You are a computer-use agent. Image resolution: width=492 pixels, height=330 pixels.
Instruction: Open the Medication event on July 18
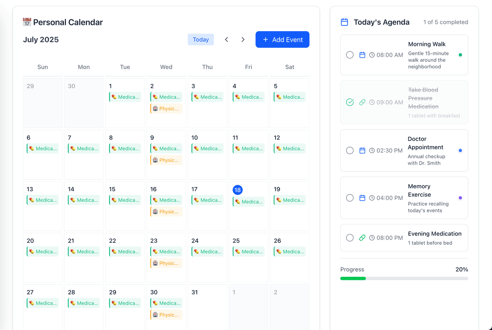tap(248, 201)
